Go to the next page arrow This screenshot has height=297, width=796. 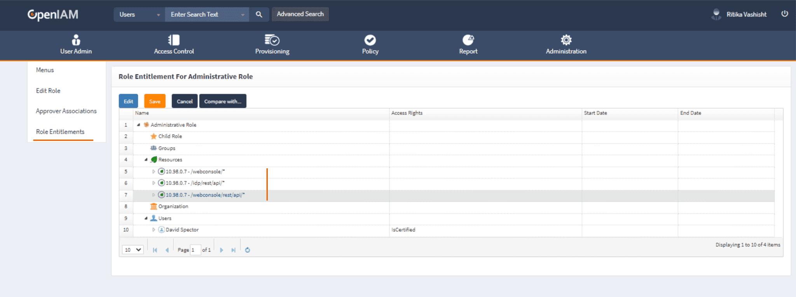(222, 250)
